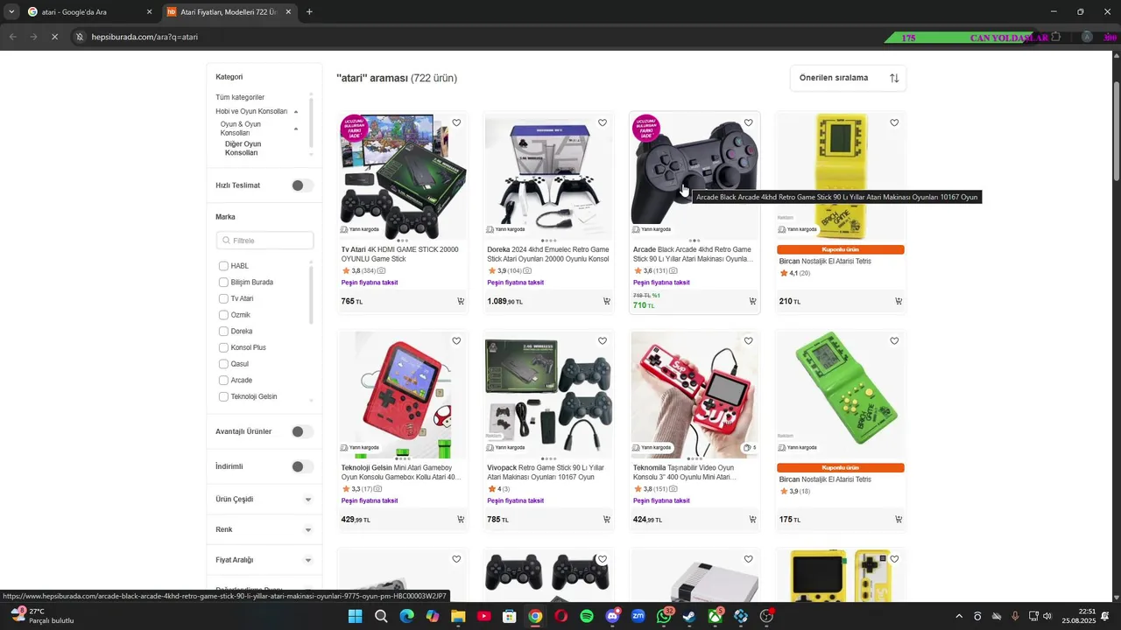Viewport: 1121px width, 630px height.
Task: Add the Doreka console to cart
Action: coord(606,301)
